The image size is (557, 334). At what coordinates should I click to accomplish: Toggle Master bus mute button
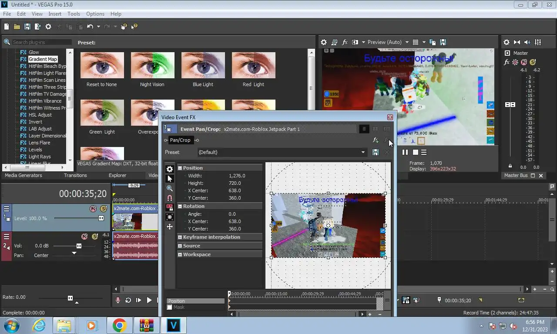(x=524, y=62)
